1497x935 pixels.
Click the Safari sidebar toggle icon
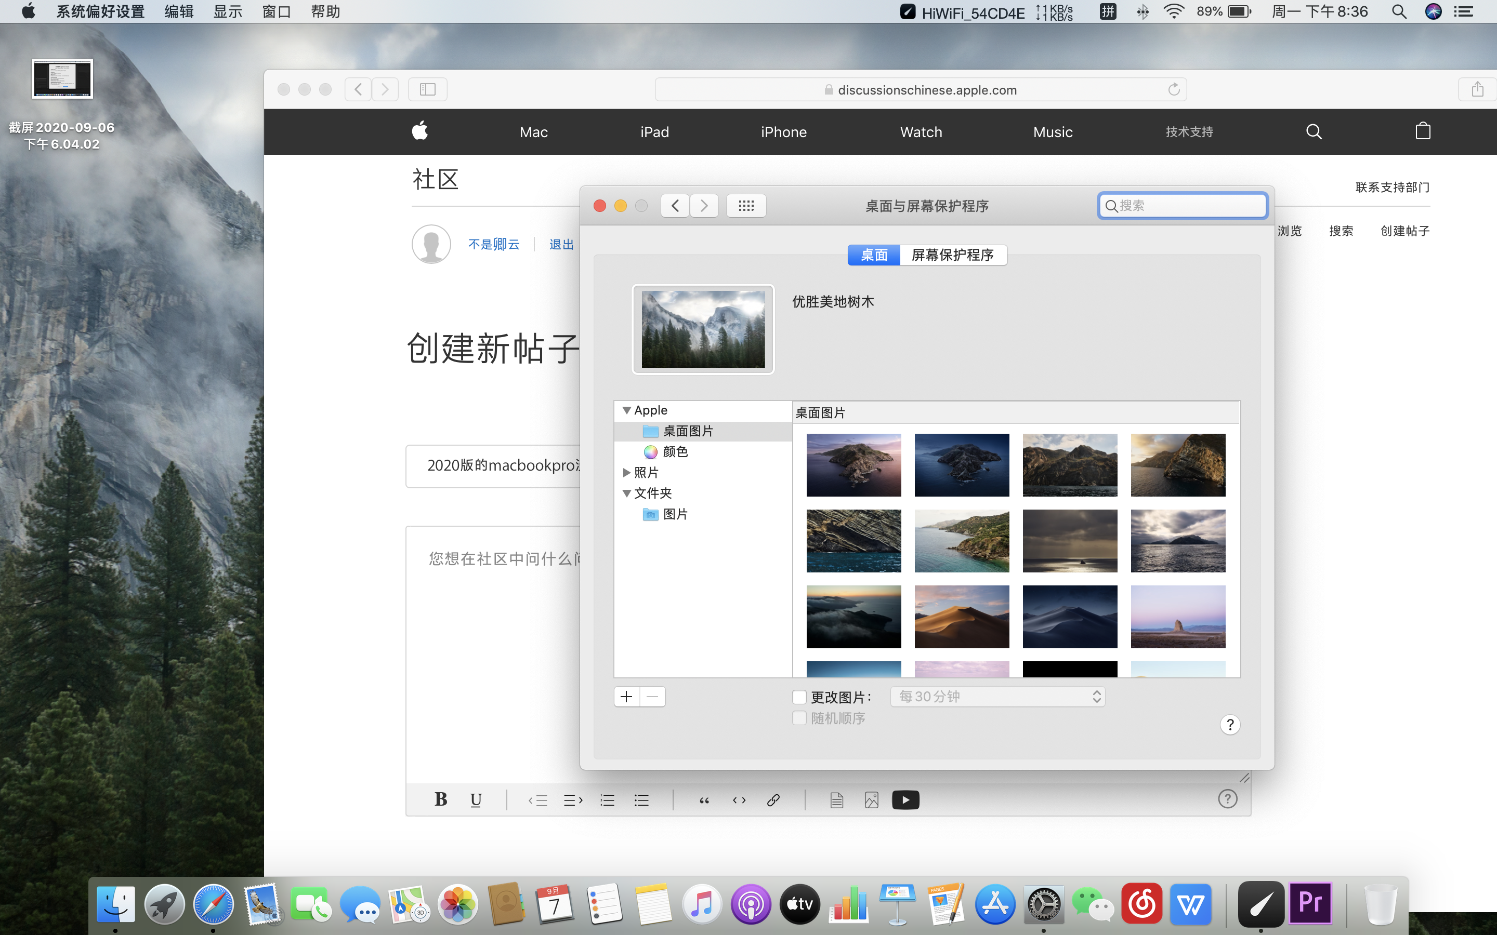point(427,90)
